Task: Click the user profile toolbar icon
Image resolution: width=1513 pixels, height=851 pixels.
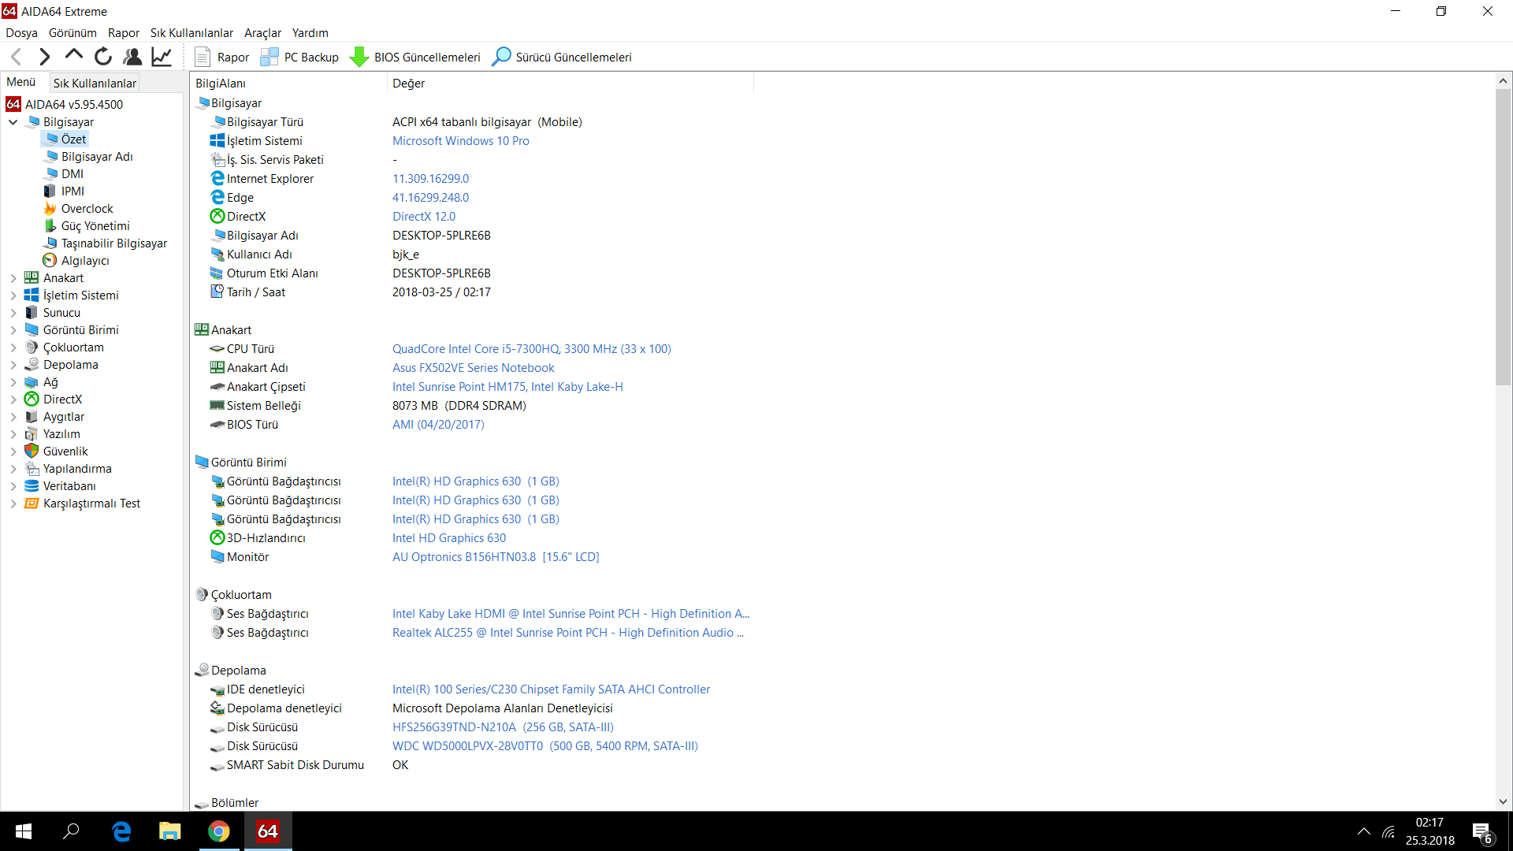Action: point(132,57)
